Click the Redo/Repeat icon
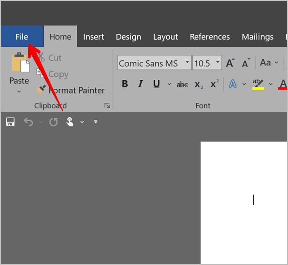The width and height of the screenshot is (288, 265). click(x=53, y=122)
